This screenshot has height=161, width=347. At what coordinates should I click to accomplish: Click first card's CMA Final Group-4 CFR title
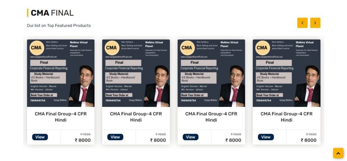click(61, 117)
